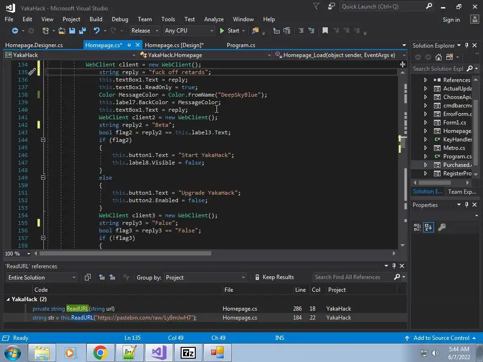Click the Property Pages wrench icon
The image size is (483, 362).
pos(442,227)
